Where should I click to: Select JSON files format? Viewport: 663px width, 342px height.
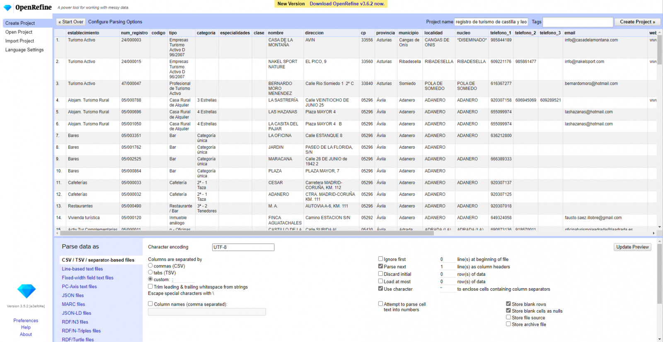point(73,296)
